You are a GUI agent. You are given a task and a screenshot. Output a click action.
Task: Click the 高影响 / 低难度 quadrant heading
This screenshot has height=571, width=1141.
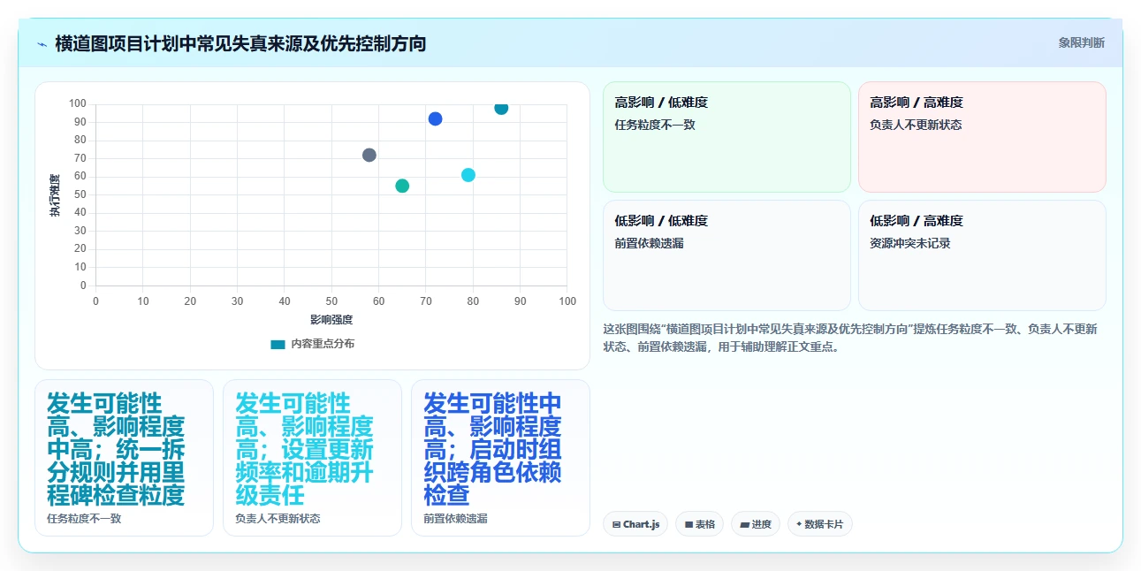click(661, 103)
